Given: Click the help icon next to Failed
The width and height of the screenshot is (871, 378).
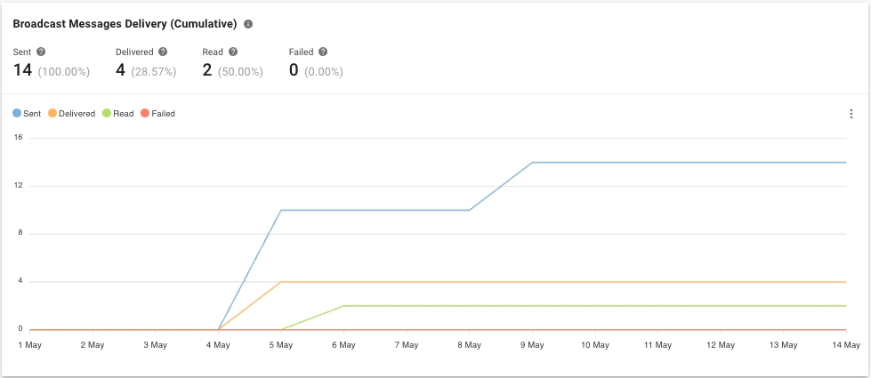Looking at the screenshot, I should pos(323,52).
